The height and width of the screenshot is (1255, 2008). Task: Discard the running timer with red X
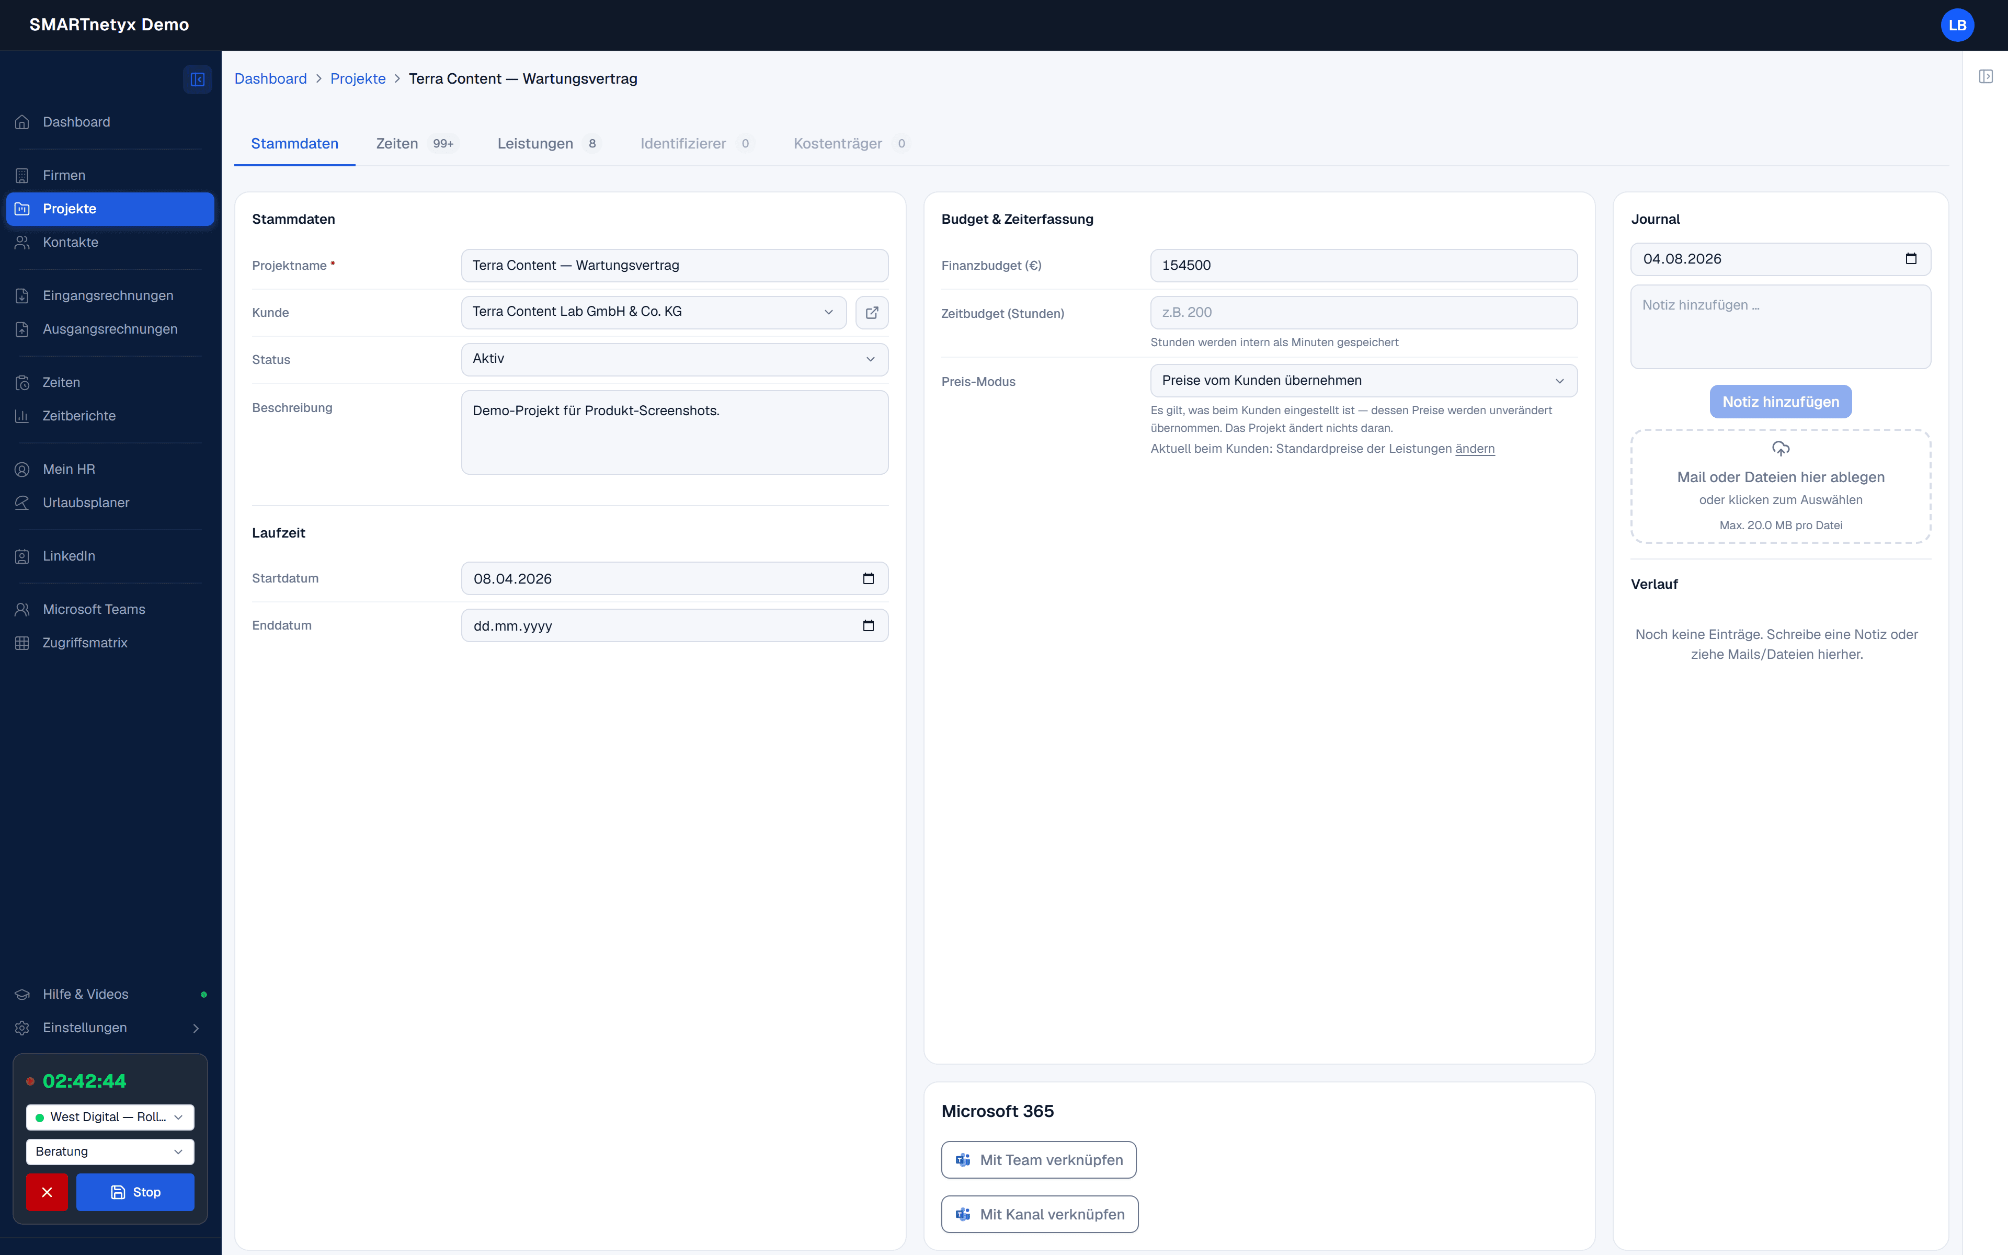(47, 1192)
